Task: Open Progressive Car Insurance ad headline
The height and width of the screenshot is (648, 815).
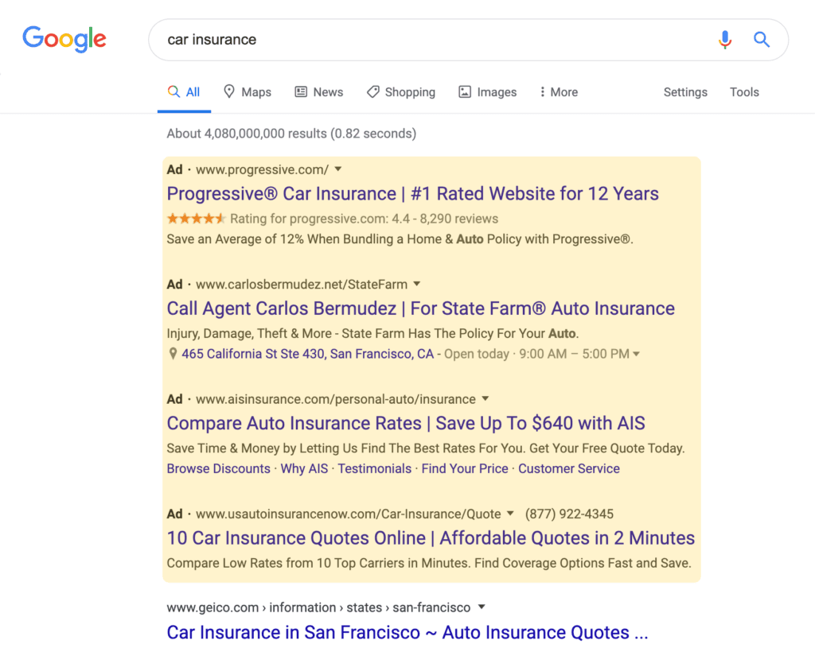Action: click(413, 194)
